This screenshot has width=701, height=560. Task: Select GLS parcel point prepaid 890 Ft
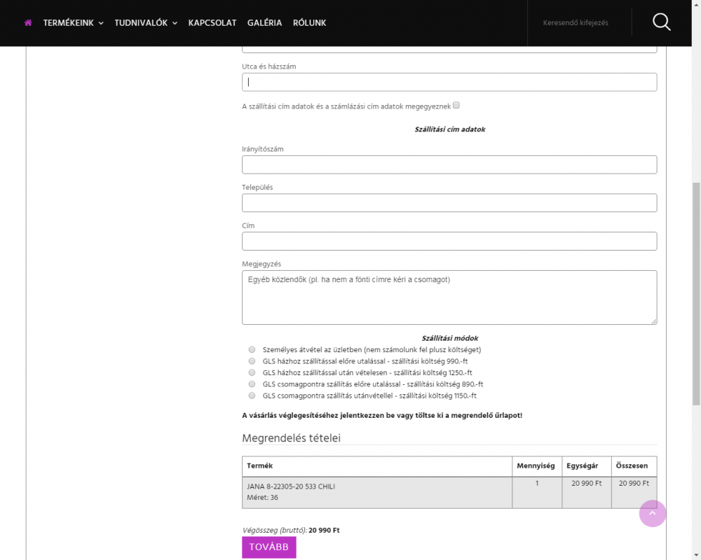(x=252, y=384)
